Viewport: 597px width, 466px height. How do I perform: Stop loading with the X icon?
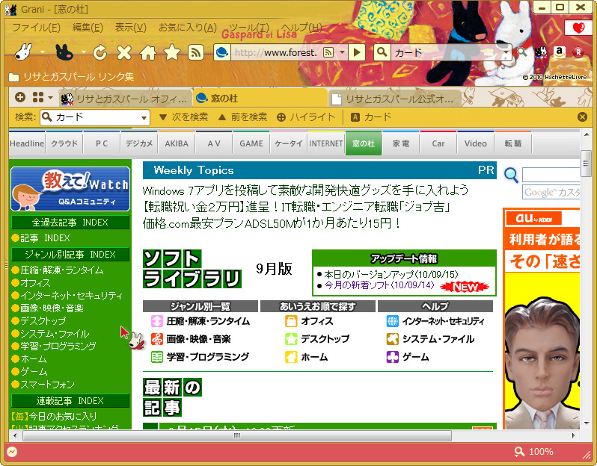[x=124, y=52]
